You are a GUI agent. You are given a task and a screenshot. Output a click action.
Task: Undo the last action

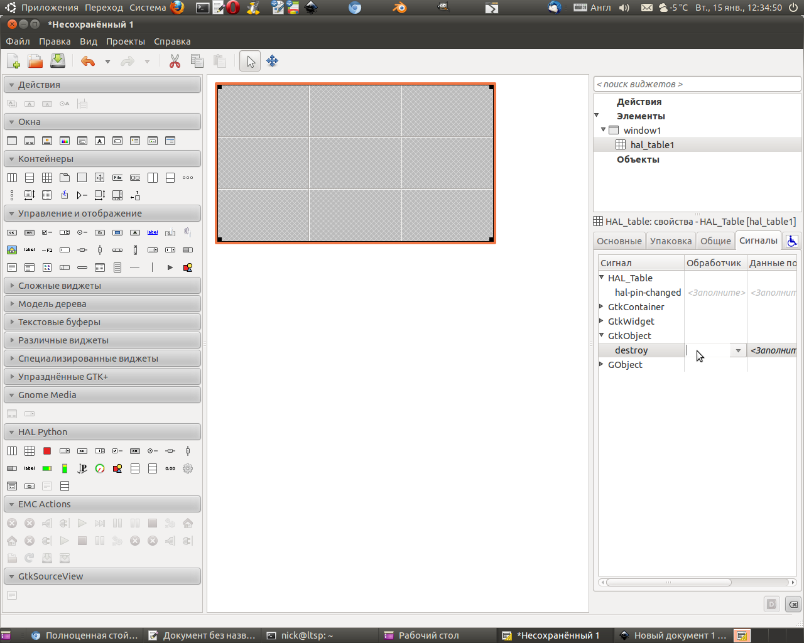tap(88, 61)
